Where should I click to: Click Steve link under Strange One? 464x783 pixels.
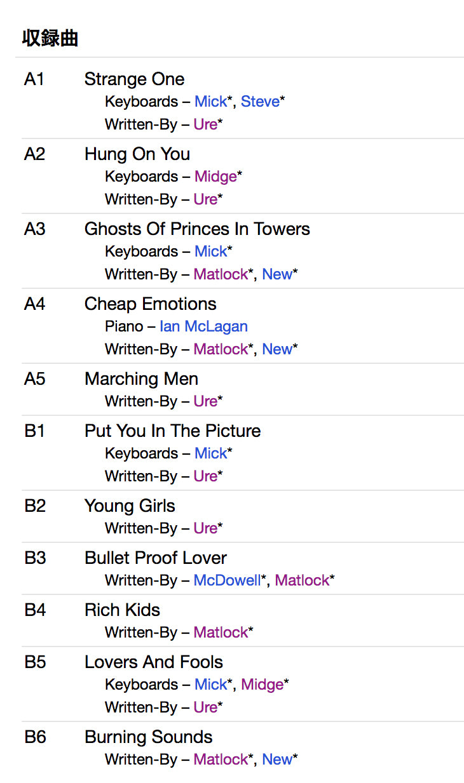tap(260, 102)
